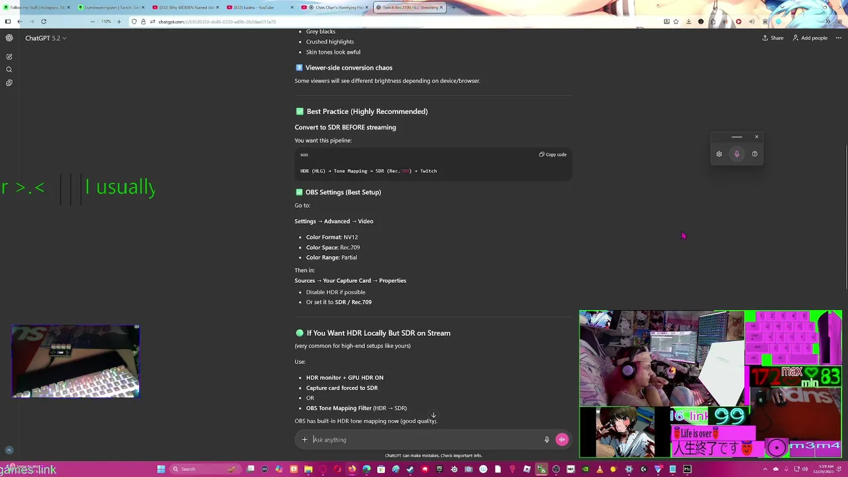The width and height of the screenshot is (848, 477).
Task: Click taskbar Search box
Action: tap(204, 469)
